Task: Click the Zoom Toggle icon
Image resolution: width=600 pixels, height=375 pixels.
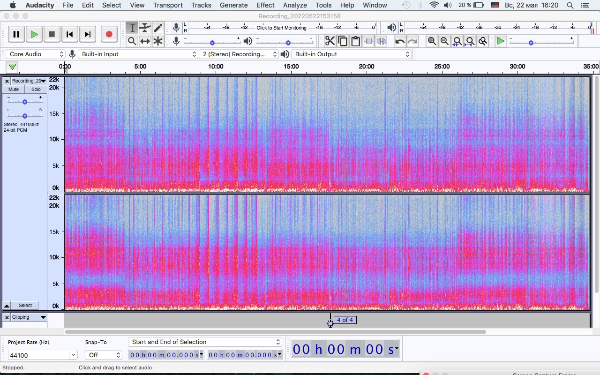Action: point(482,41)
